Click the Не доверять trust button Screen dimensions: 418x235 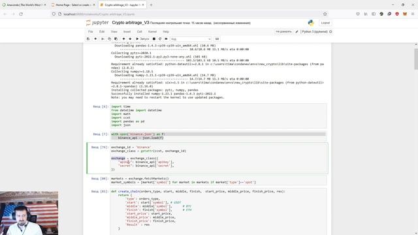[x=283, y=31]
